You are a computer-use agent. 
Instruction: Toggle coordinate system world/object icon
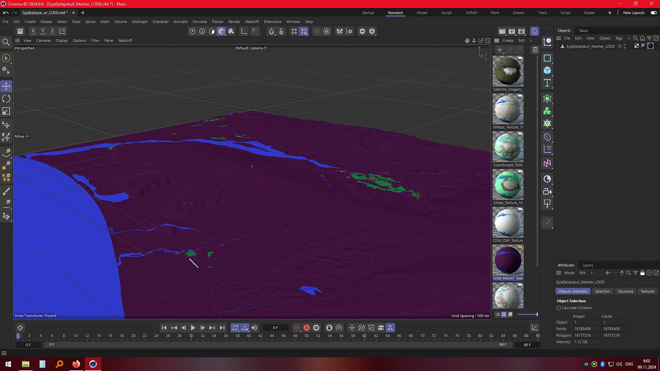63,31
